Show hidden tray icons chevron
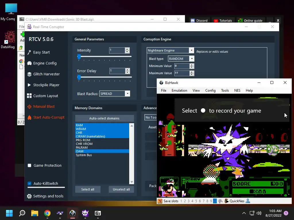294x220 pixels. click(x=244, y=213)
